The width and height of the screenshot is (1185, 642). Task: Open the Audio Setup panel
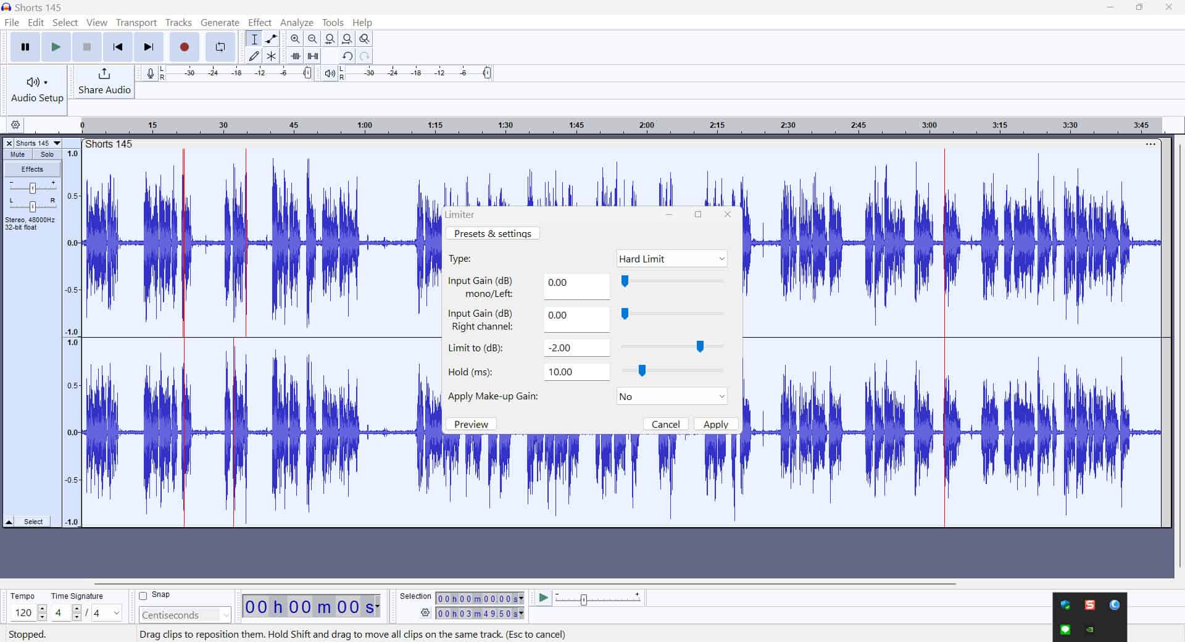tap(36, 90)
